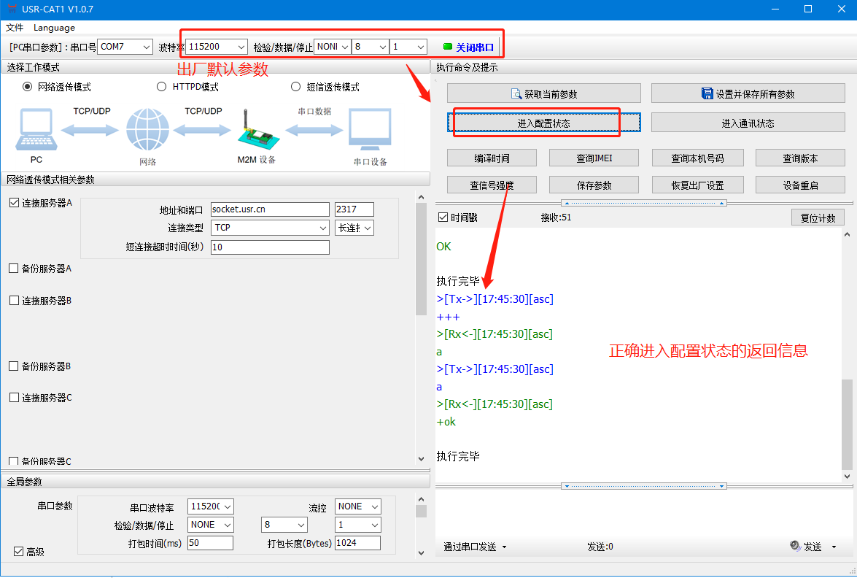Select the HTTPD模式 radio button
Viewport: 857px width, 578px height.
click(x=162, y=87)
